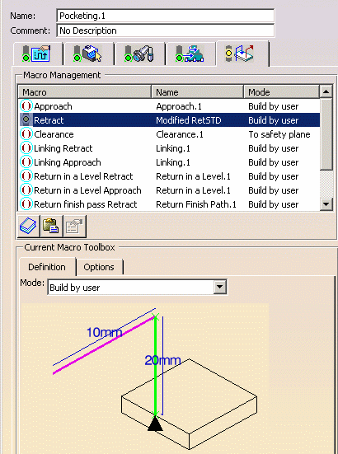Image resolution: width=338 pixels, height=454 pixels.
Task: Open the Macros tab icon
Action: pyautogui.click(x=240, y=54)
